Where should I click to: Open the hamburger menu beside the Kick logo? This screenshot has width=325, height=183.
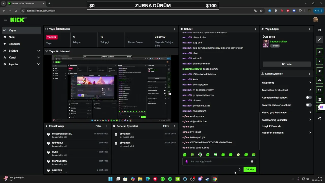[x=5, y=20]
